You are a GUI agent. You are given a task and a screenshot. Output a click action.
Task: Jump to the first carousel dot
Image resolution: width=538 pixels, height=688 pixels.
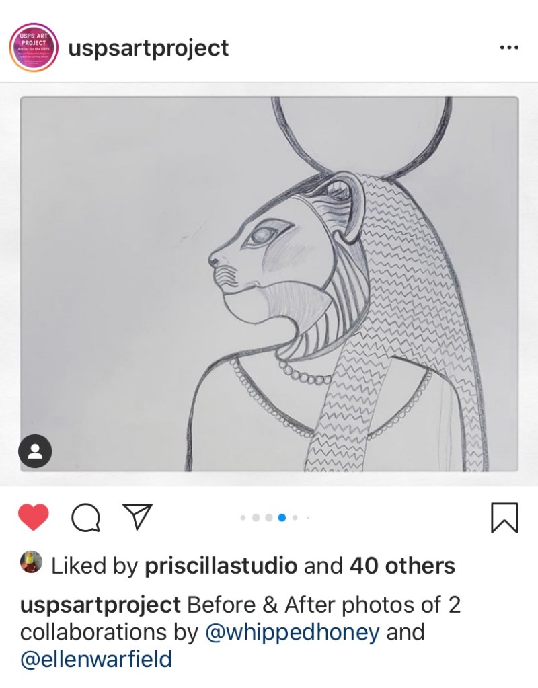[243, 517]
